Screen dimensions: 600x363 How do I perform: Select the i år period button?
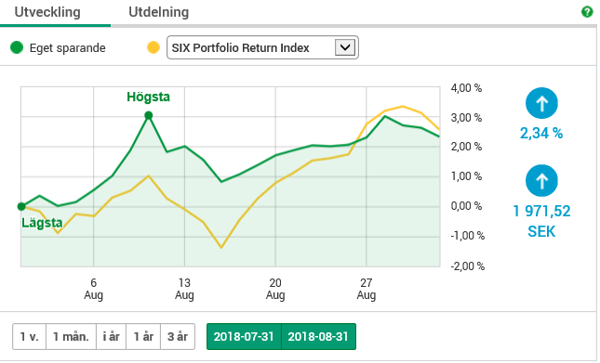coord(111,337)
